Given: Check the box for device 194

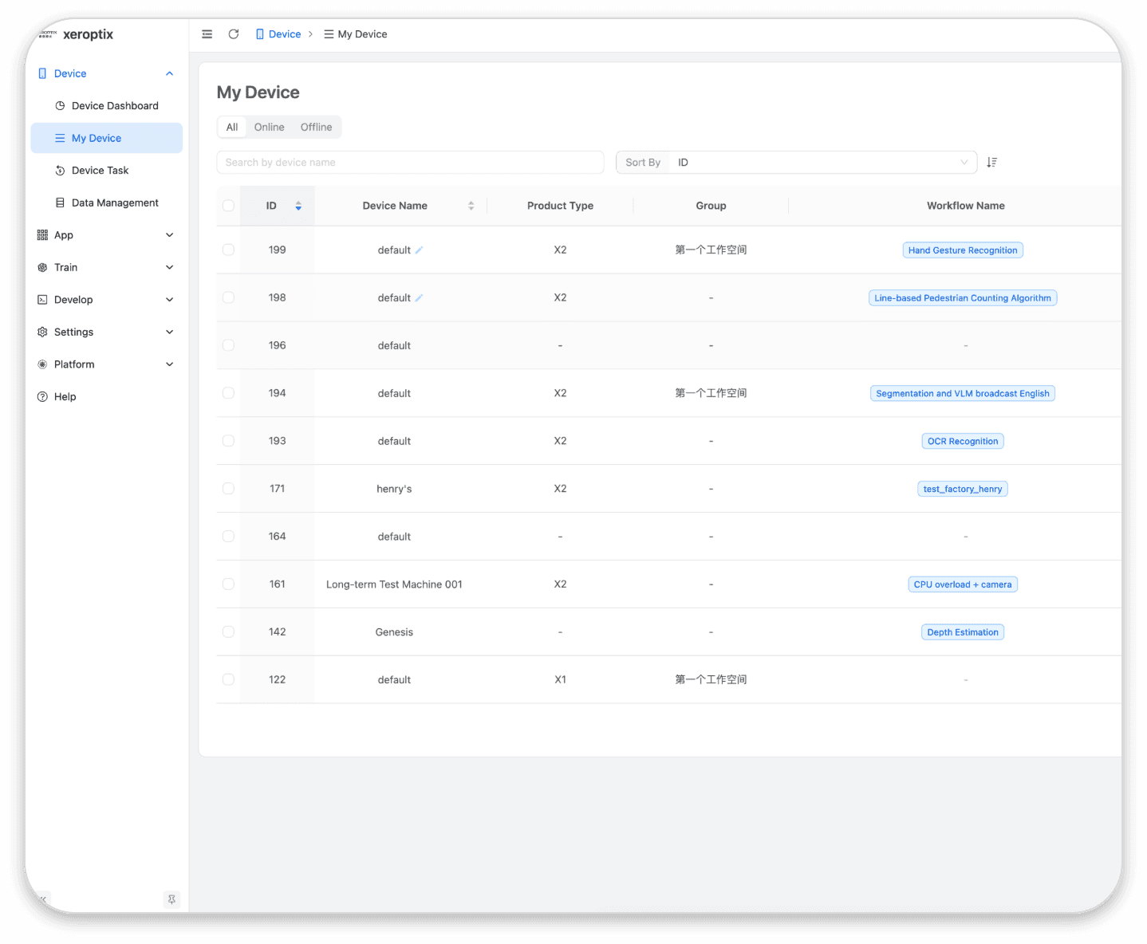Looking at the screenshot, I should click(x=228, y=393).
